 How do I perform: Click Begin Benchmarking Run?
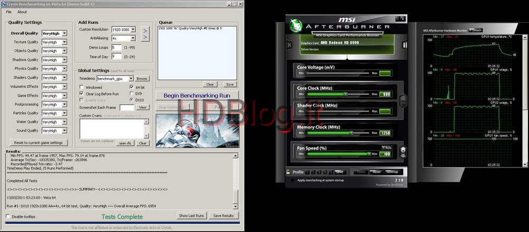pyautogui.click(x=197, y=96)
